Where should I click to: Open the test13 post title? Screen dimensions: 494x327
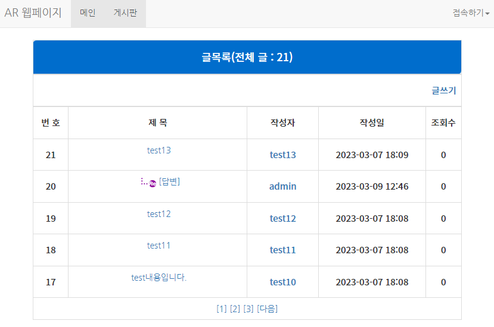coord(159,150)
